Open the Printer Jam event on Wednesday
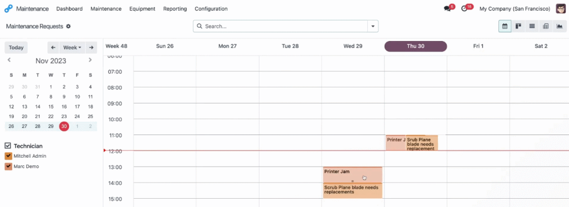 click(352, 175)
